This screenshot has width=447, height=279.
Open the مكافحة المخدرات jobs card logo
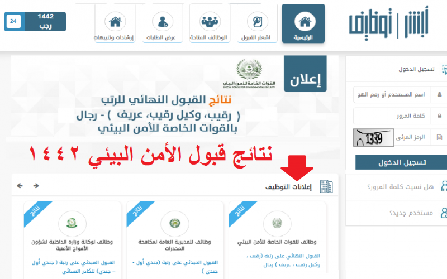pos(175,224)
